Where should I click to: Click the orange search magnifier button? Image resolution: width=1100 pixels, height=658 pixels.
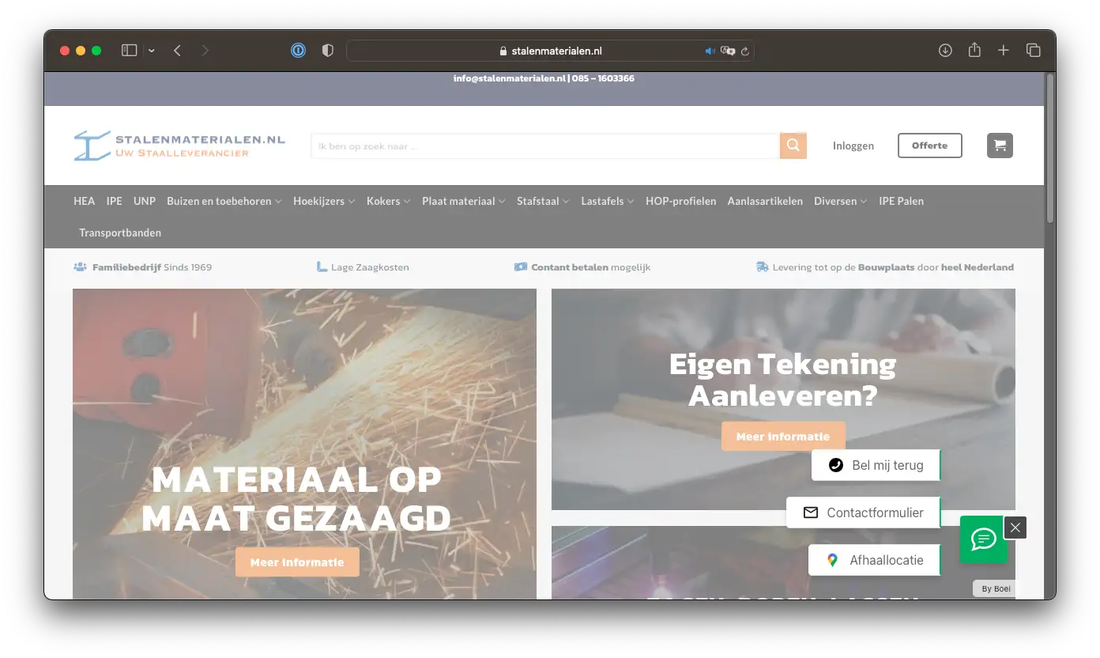[793, 146]
